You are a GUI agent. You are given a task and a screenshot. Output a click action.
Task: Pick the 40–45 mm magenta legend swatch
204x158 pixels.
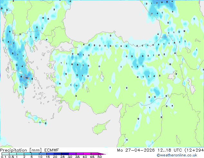(x=87, y=154)
